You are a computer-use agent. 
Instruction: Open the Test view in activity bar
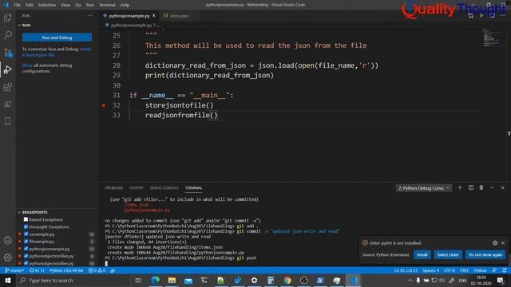[x=7, y=104]
